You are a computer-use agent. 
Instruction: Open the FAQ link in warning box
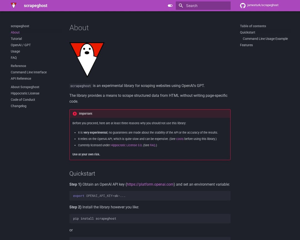pos(152,145)
